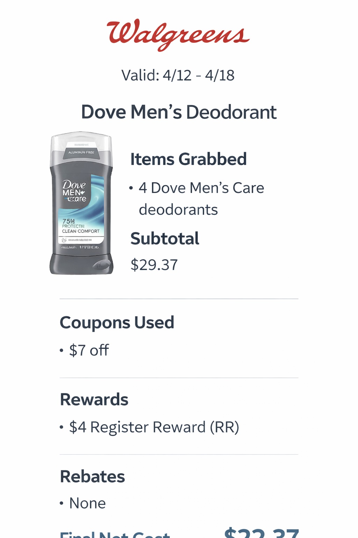This screenshot has height=538, width=358.
Task: Click the twist dial at the deodorant base
Action: (102, 265)
